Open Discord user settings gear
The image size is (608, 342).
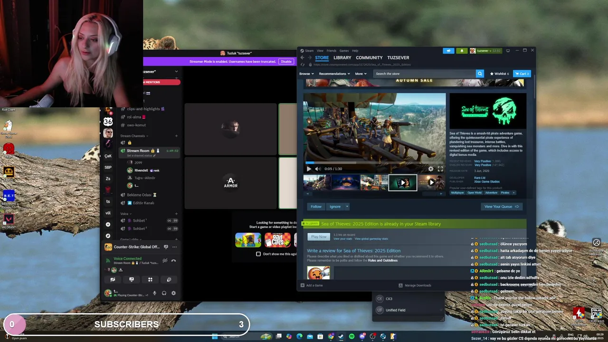click(173, 293)
